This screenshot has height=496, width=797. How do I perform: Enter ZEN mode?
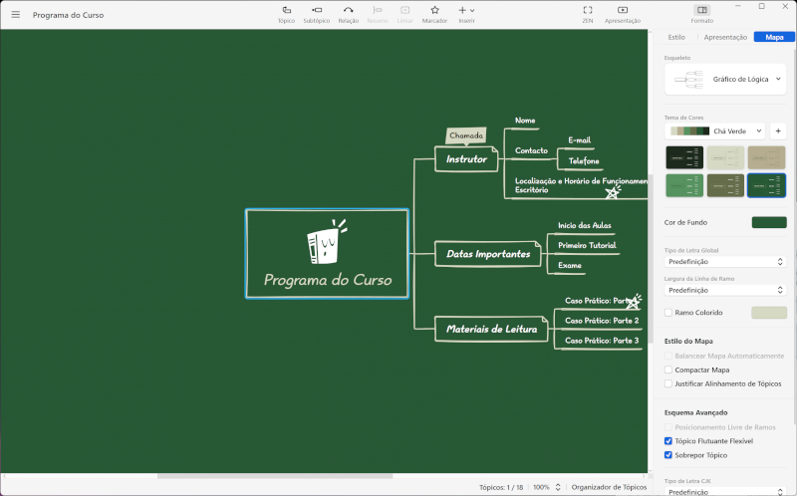[x=588, y=13]
